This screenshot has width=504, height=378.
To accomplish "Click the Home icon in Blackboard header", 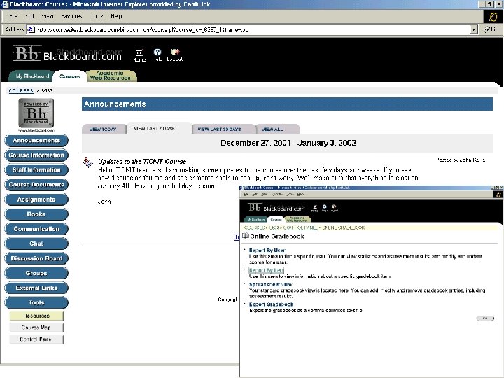I will pyautogui.click(x=139, y=55).
